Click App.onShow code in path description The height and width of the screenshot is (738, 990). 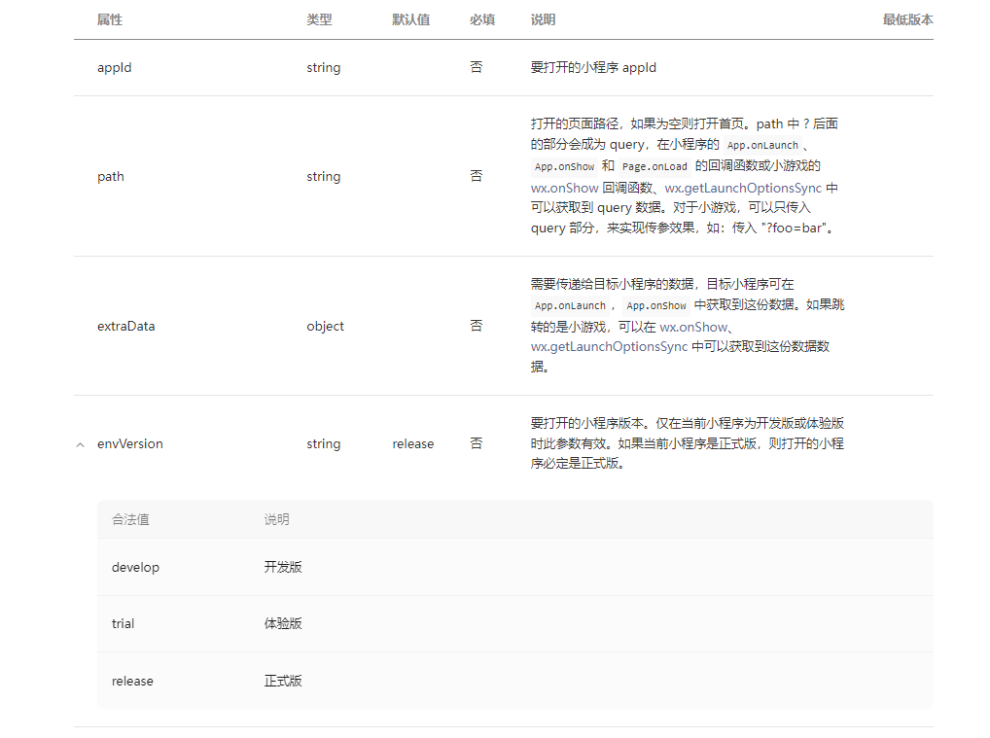564,166
